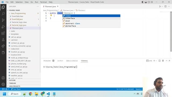Expand the OUTLINE section
Image resolution: width=172 pixels, height=97 pixels.
tap(8, 80)
